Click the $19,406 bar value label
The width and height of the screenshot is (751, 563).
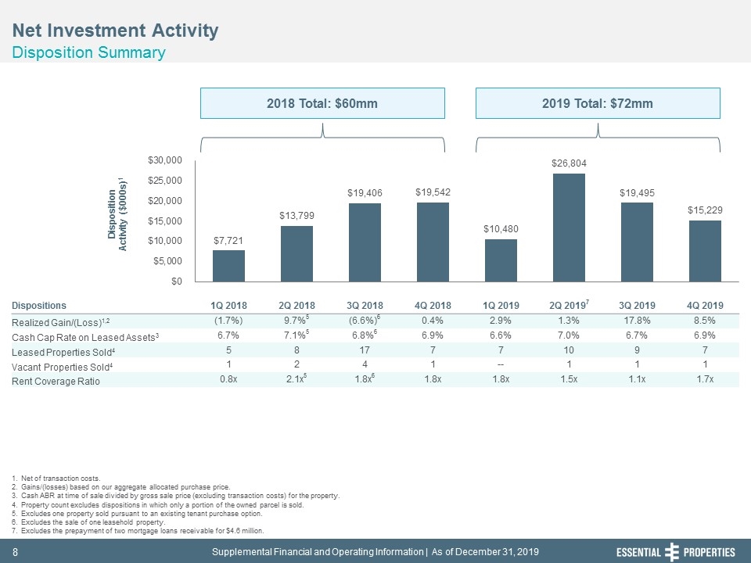pos(365,193)
